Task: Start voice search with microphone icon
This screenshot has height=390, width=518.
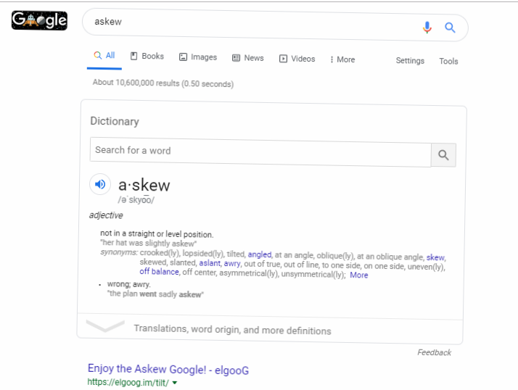Action: [x=427, y=28]
